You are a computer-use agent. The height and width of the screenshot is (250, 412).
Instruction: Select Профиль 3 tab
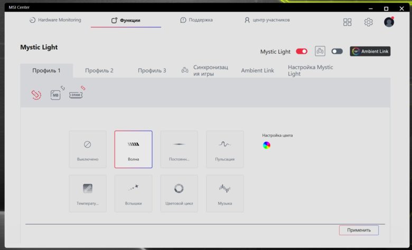[x=152, y=71]
